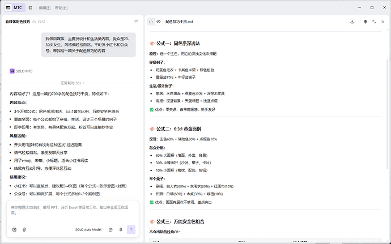
Task: Click the 10% 小面积 bullet line
Action: pyautogui.click(x=181, y=170)
